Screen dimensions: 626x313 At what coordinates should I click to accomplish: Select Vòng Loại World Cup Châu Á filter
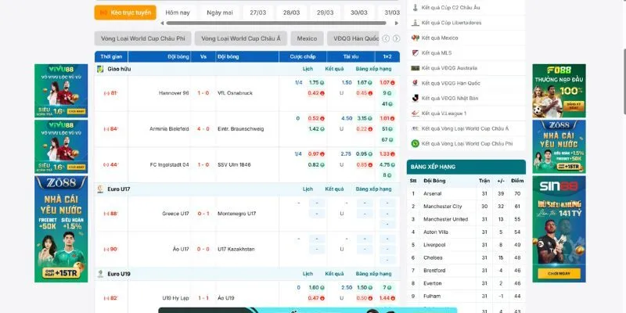[240, 38]
